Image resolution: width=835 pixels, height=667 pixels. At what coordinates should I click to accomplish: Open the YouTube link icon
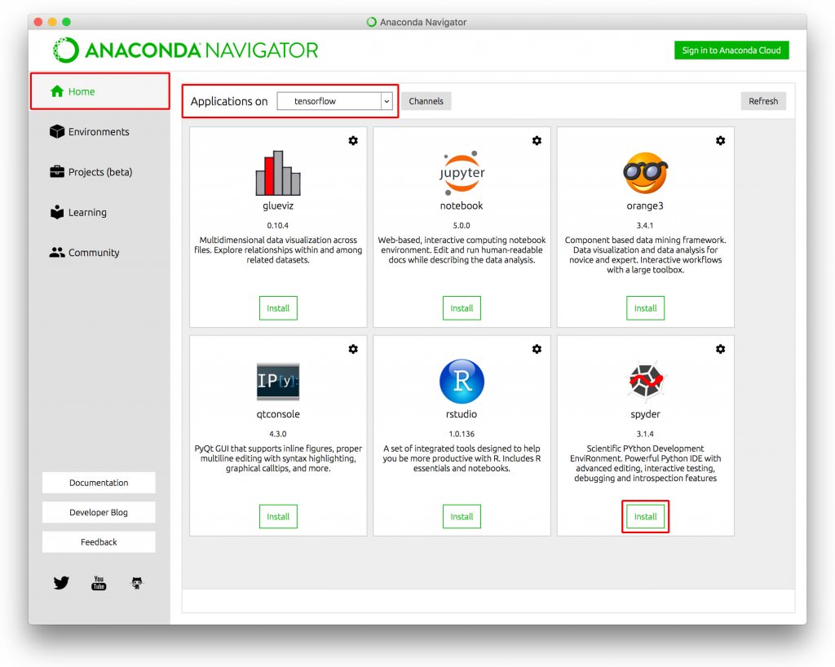99,583
